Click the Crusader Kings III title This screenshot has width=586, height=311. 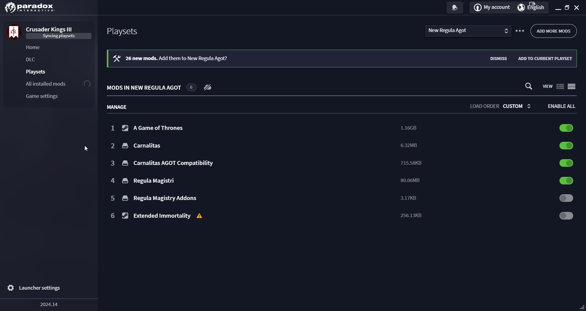click(49, 29)
